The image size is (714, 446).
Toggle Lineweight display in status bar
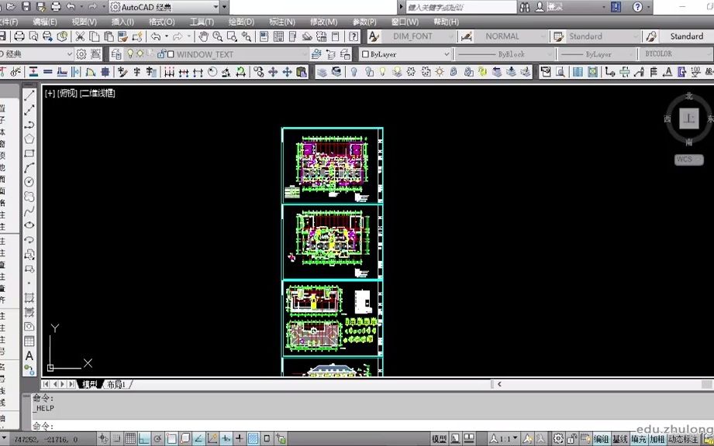click(x=240, y=439)
